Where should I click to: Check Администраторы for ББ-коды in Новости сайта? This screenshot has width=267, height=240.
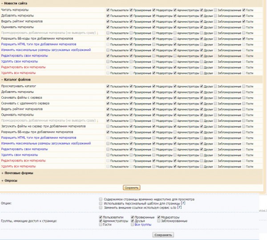coord(175,39)
